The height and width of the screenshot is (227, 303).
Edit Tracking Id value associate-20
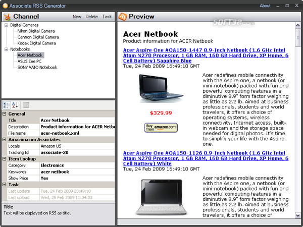click(x=77, y=152)
